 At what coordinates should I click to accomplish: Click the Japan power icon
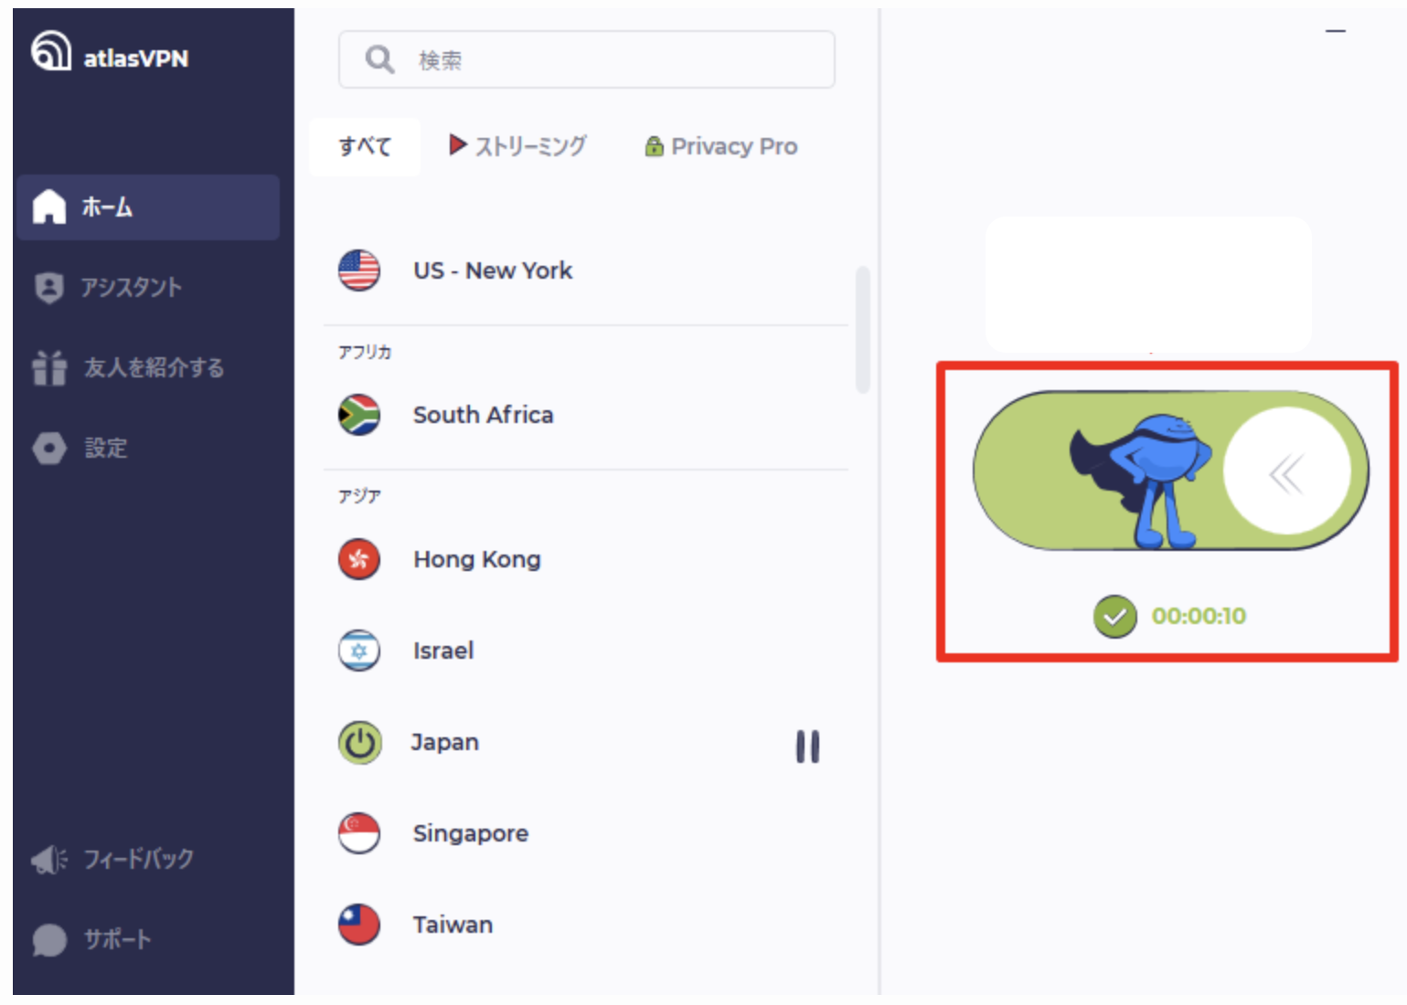[359, 743]
